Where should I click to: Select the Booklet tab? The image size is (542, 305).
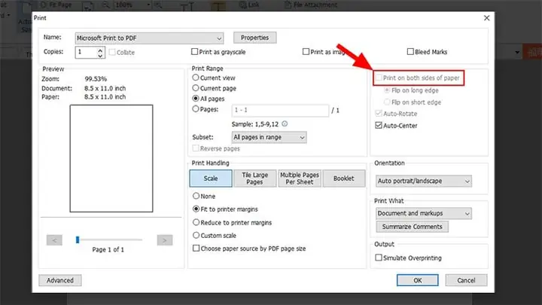[x=343, y=178]
